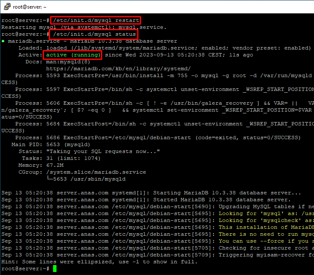This screenshot has height=275, width=314.
Task: Click 'Process: 5597 ExecStartPre' line
Action: coord(165,89)
